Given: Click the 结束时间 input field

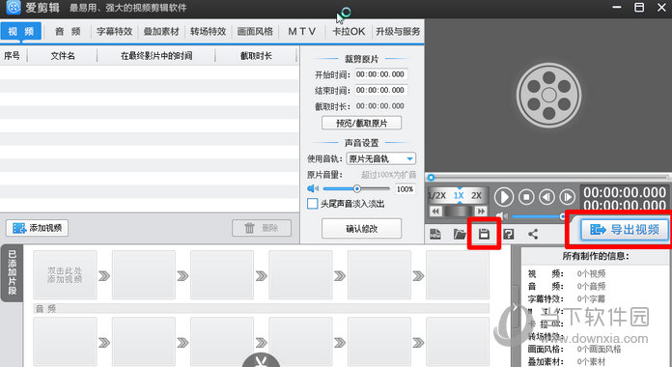Looking at the screenshot, I should [x=380, y=90].
